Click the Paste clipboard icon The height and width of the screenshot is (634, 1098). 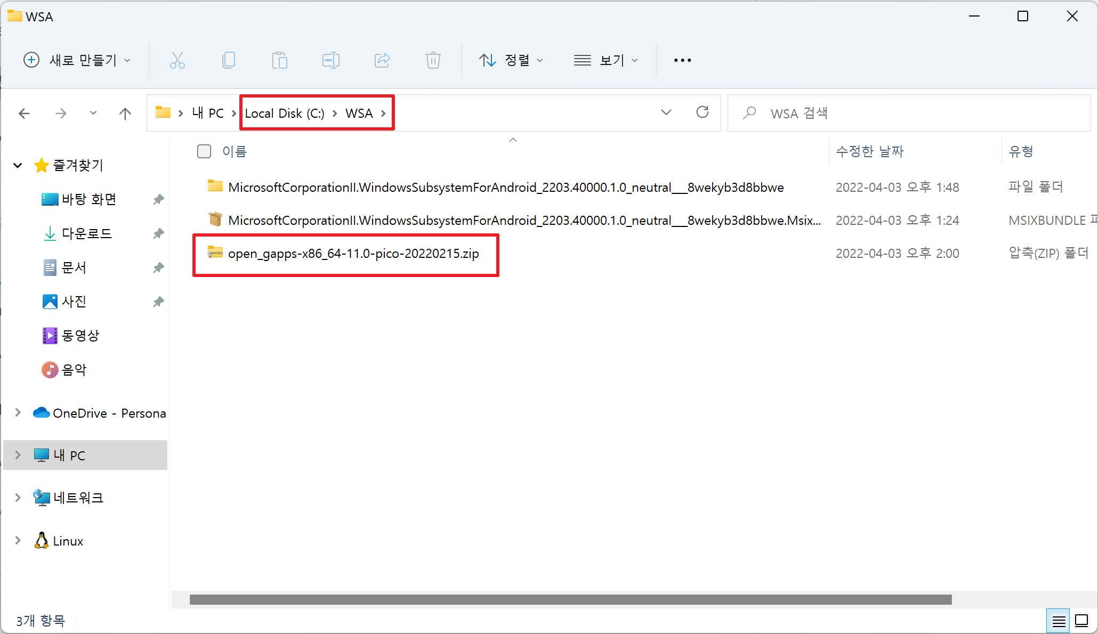(279, 60)
